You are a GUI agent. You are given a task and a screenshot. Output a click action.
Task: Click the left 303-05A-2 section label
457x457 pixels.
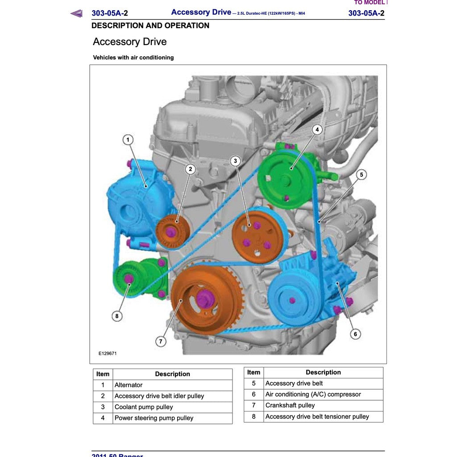[109, 13]
